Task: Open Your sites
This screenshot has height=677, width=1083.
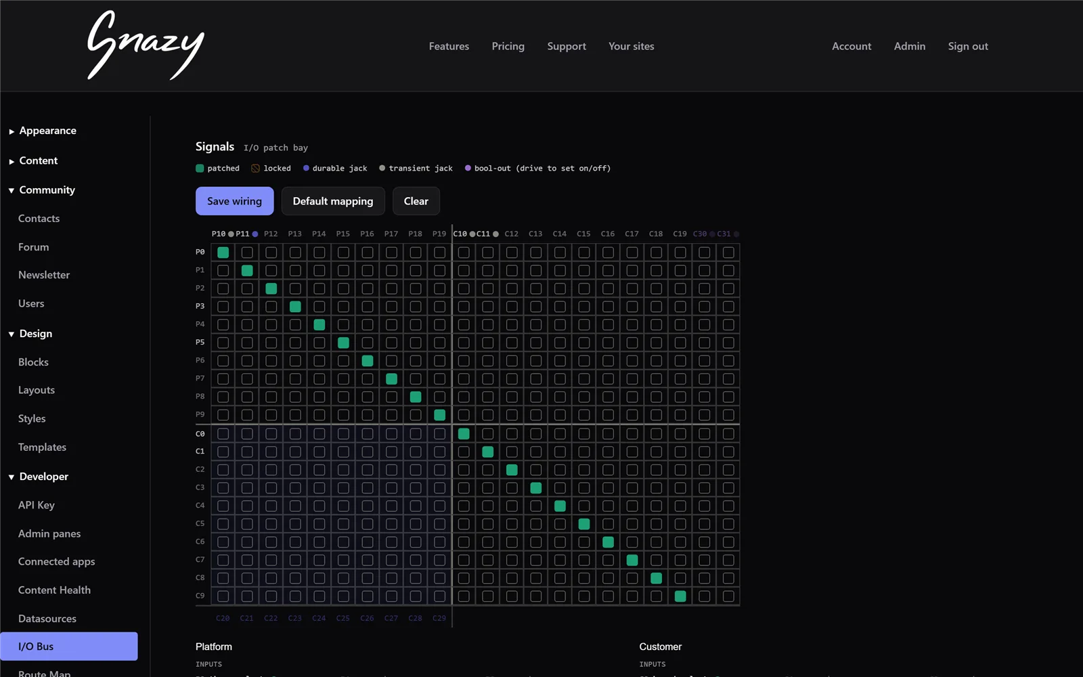Action: click(x=631, y=46)
